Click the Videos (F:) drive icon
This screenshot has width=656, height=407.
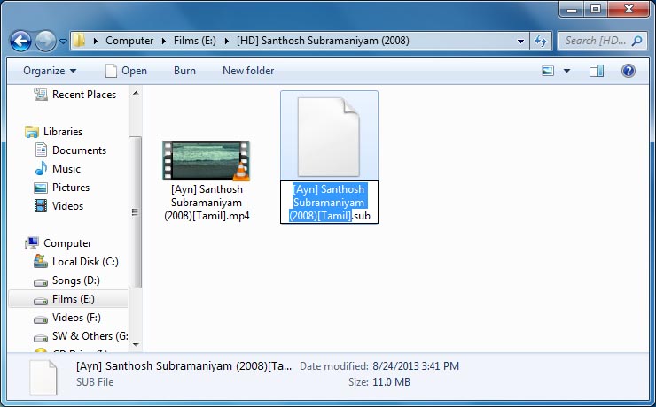(x=41, y=319)
